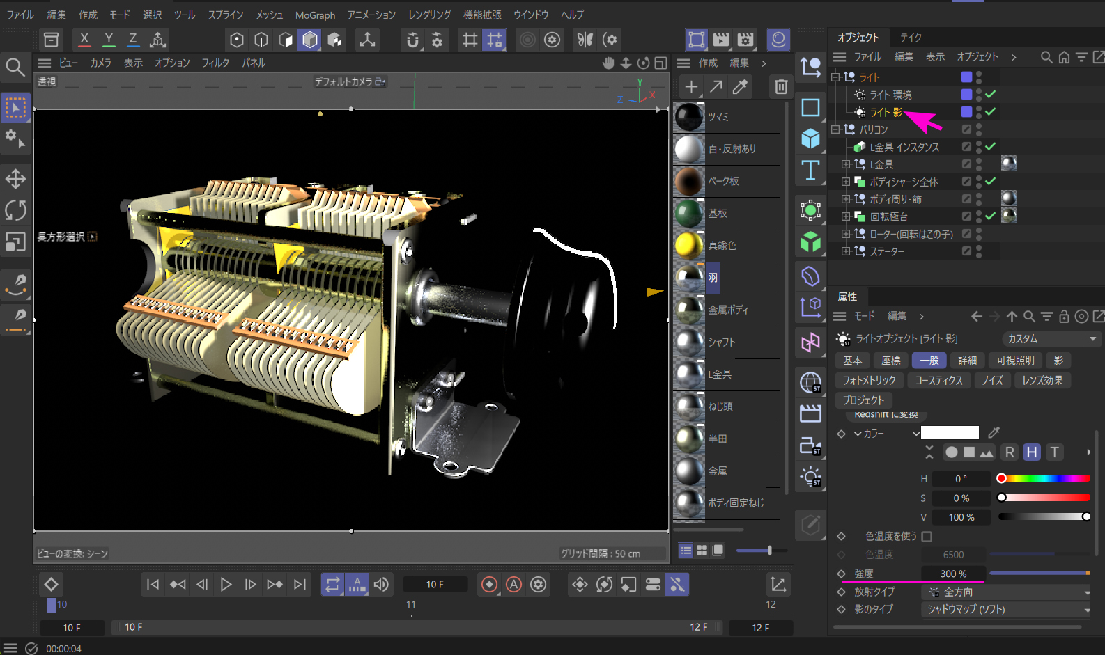Expand the ステーター object tree
1105x655 pixels.
coord(845,251)
